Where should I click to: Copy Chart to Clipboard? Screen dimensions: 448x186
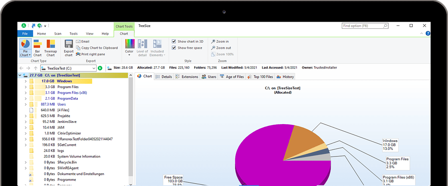pyautogui.click(x=97, y=48)
